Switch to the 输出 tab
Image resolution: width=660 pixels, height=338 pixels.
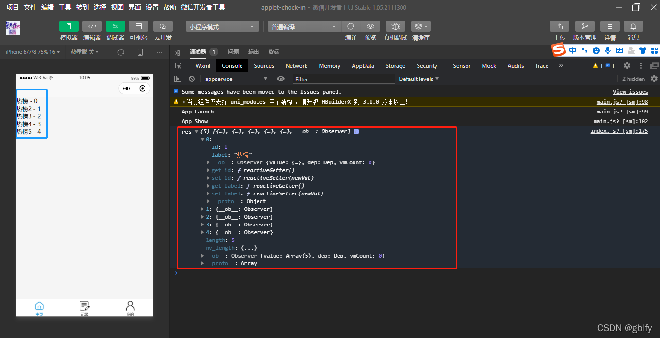pyautogui.click(x=254, y=52)
